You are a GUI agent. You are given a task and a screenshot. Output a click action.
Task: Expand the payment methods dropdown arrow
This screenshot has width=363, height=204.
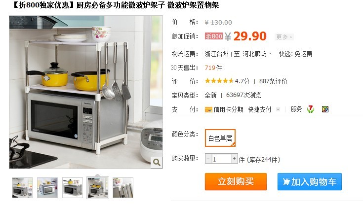[x=278, y=109]
